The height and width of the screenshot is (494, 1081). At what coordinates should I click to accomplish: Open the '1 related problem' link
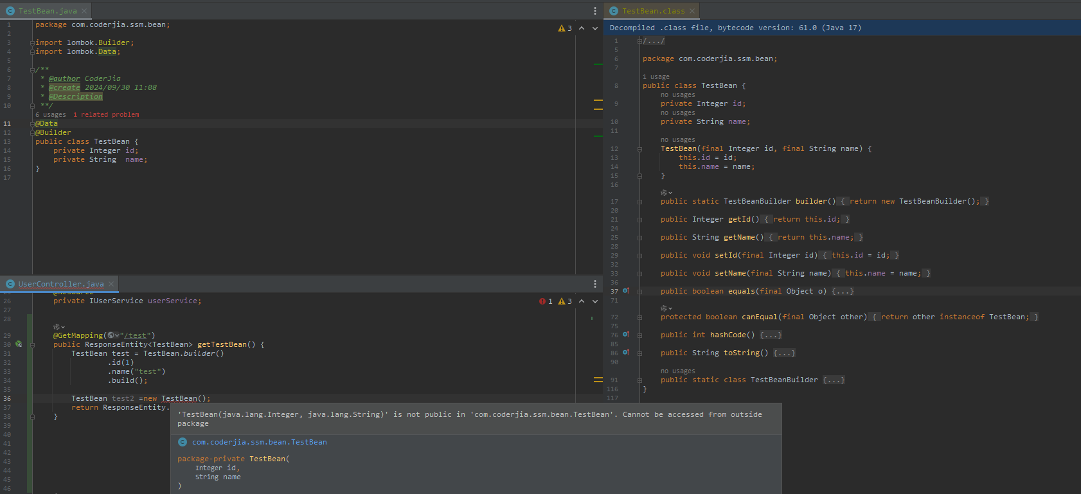click(x=106, y=115)
